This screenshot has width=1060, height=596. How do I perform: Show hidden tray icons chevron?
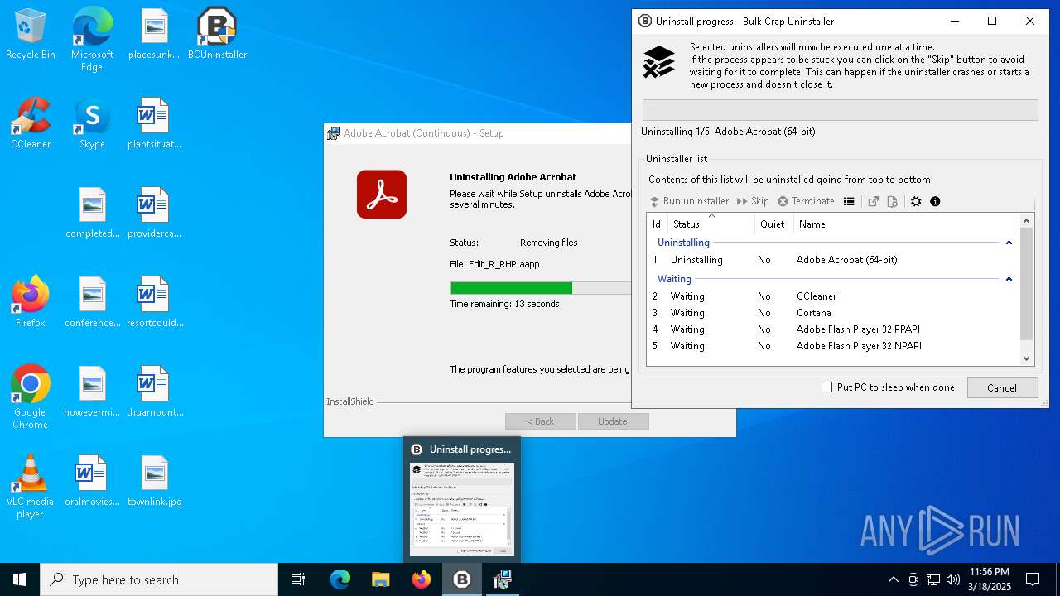coord(893,579)
